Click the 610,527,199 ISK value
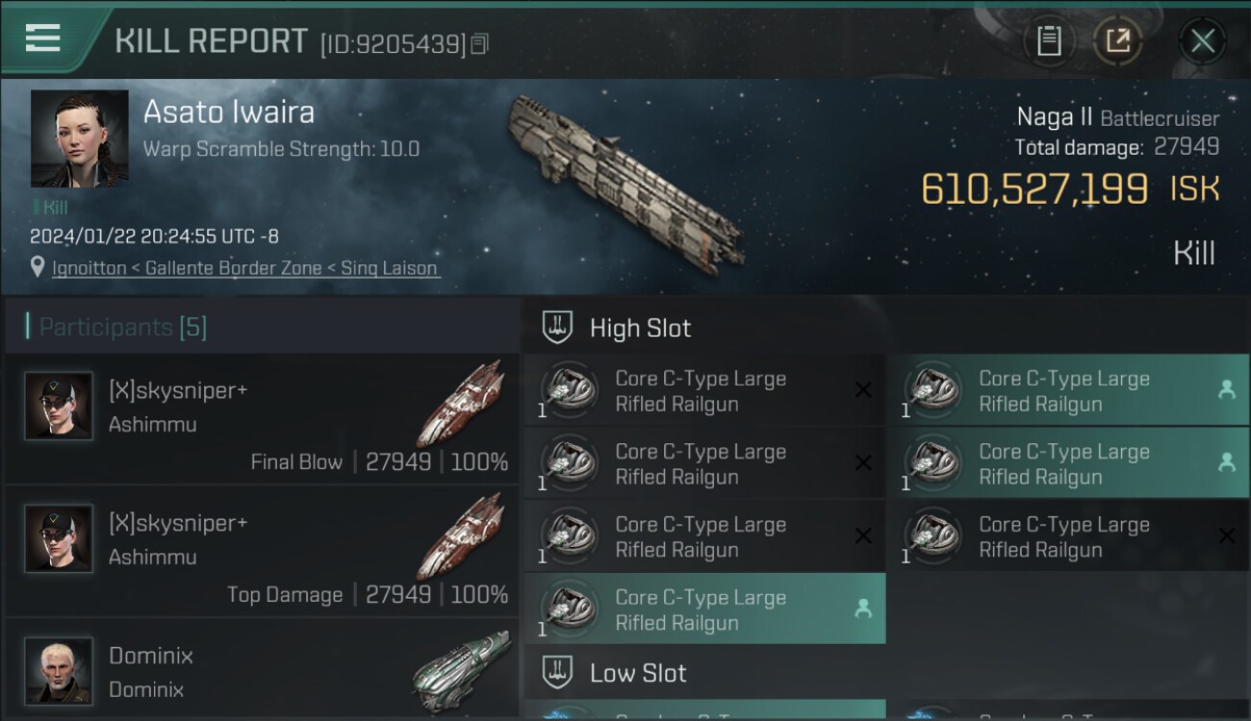1251x721 pixels. tap(1034, 188)
